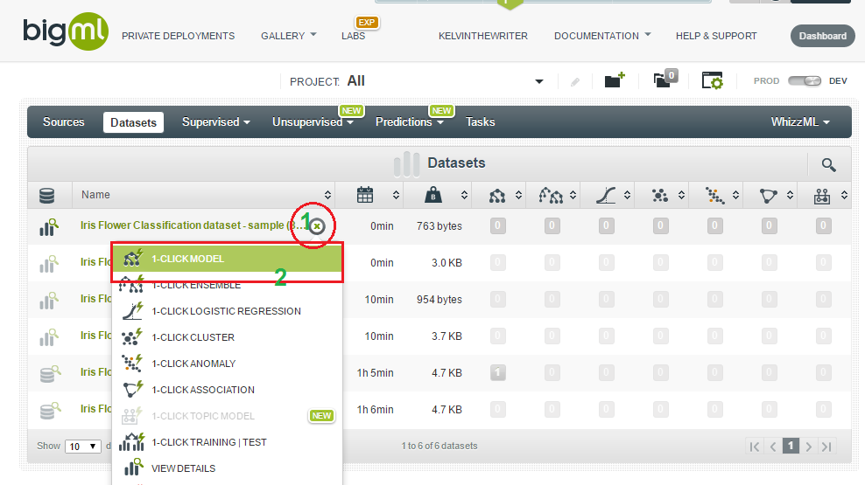Viewport: 865px width, 485px height.
Task: Click the Dashboard button
Action: 822,36
